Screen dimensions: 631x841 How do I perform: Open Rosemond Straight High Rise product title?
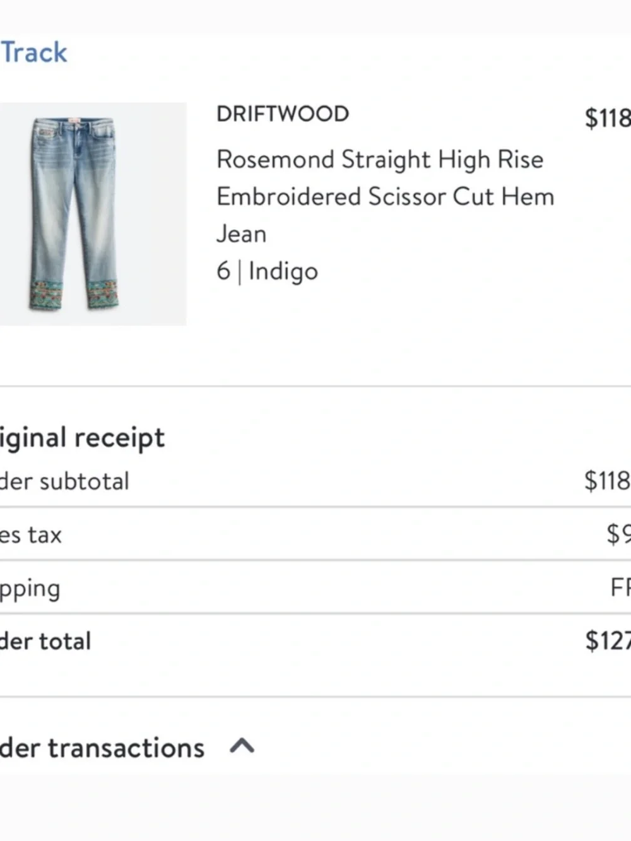click(x=380, y=160)
